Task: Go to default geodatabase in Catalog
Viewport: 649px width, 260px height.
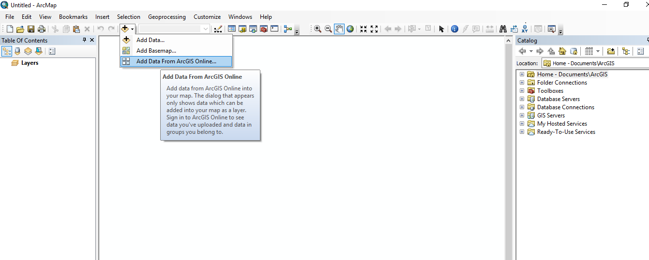Action: point(574,51)
